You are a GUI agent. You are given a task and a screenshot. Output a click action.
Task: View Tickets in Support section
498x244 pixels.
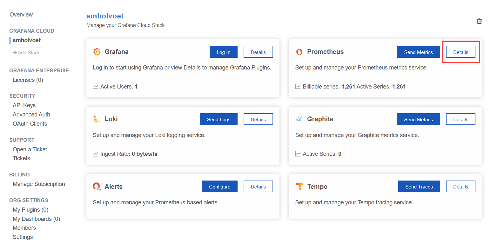21,158
